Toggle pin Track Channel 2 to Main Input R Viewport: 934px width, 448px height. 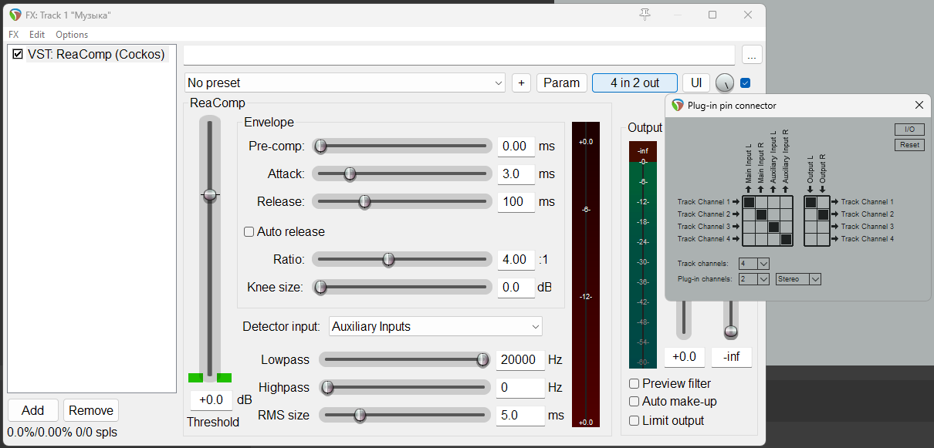(761, 214)
